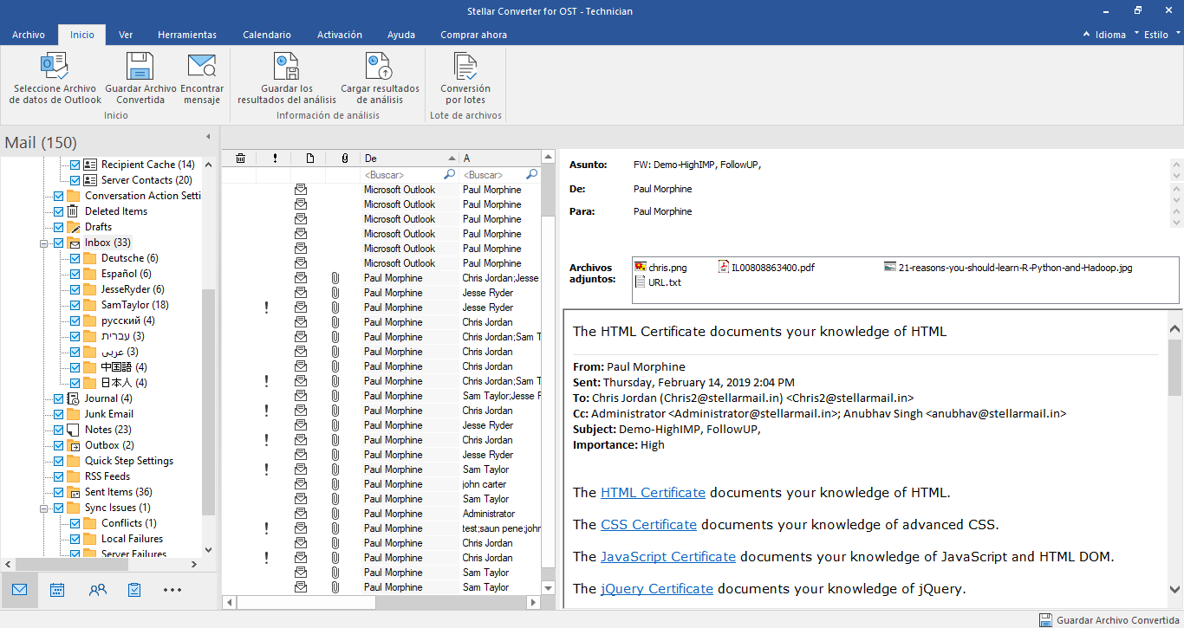The height and width of the screenshot is (628, 1184).
Task: Follow the CSS Certificate link
Action: point(647,525)
